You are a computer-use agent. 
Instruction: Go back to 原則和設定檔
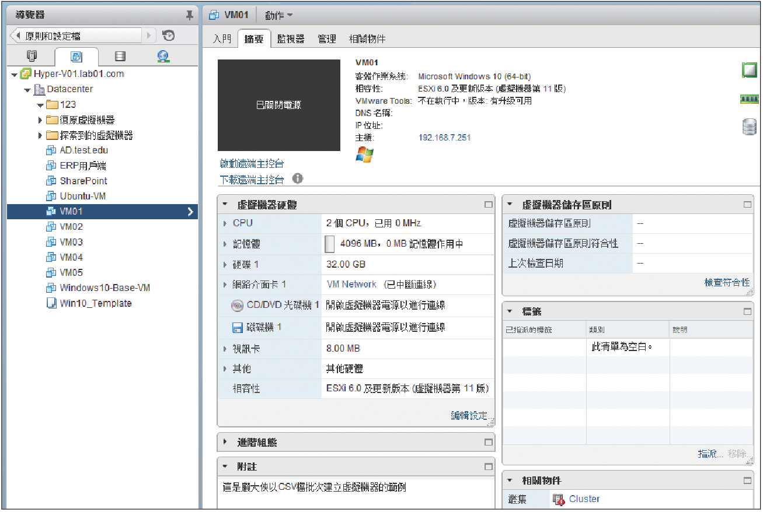(76, 36)
